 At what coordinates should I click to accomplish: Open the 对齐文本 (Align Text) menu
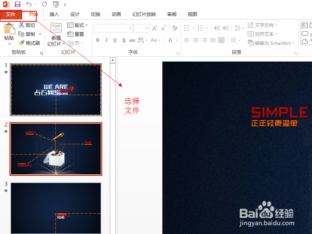coord(262,34)
